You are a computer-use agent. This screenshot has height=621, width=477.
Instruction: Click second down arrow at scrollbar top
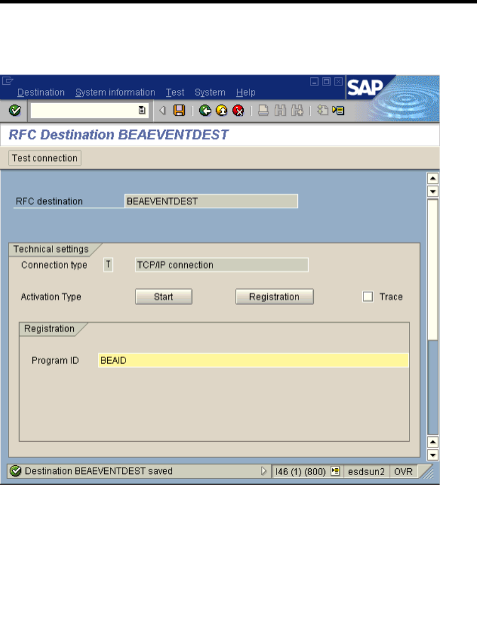point(433,191)
